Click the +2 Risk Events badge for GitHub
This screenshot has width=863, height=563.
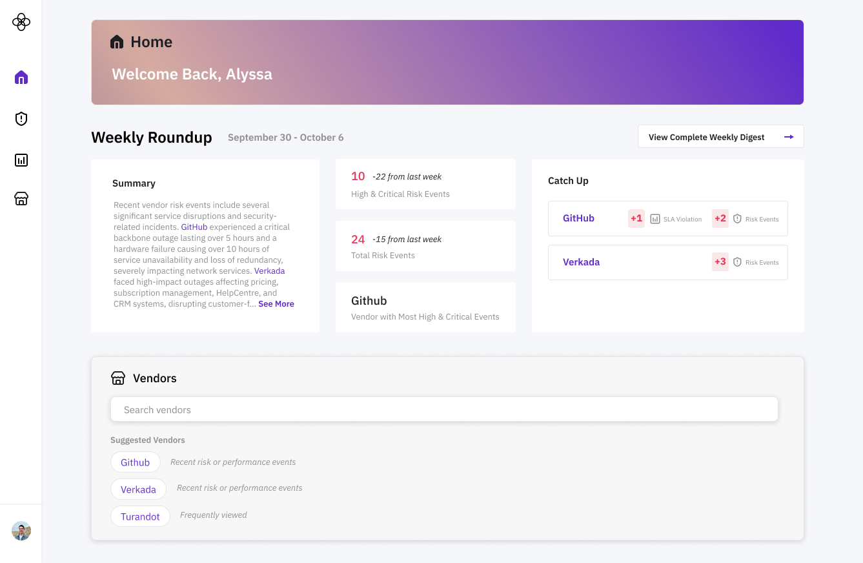720,218
